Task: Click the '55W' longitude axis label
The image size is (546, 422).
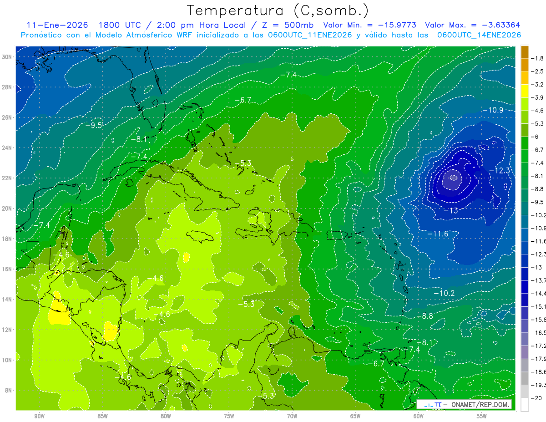Action: pyautogui.click(x=482, y=416)
